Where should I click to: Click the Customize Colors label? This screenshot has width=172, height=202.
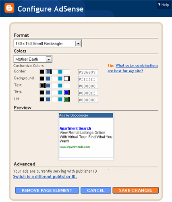(29, 66)
